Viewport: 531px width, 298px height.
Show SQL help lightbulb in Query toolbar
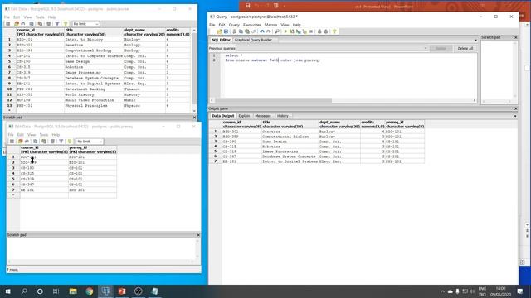(x=334, y=31)
